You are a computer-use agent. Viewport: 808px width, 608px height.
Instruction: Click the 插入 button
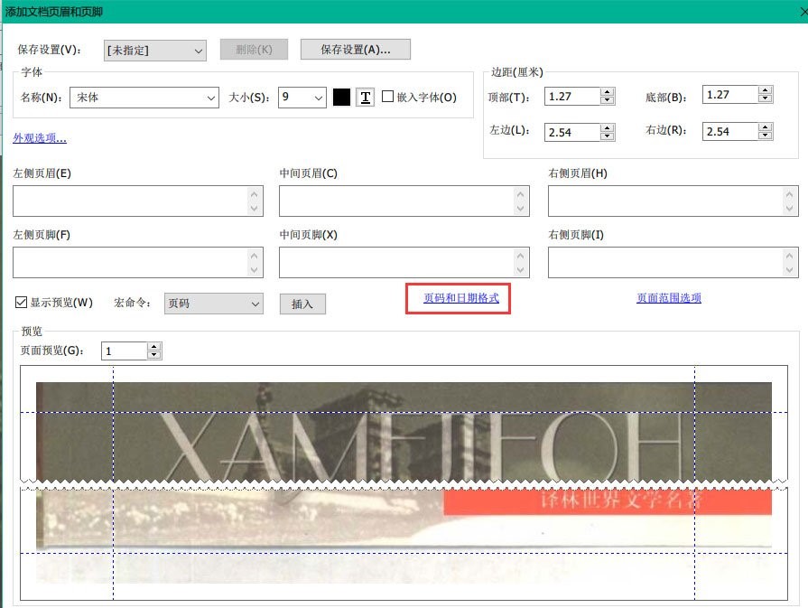(302, 304)
